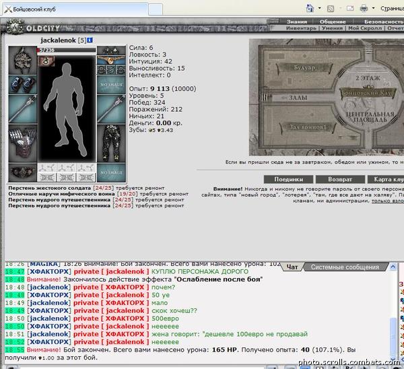404x369 pixels.
Task: Select the third ring slot under the necklace
Action: click(x=121, y=69)
